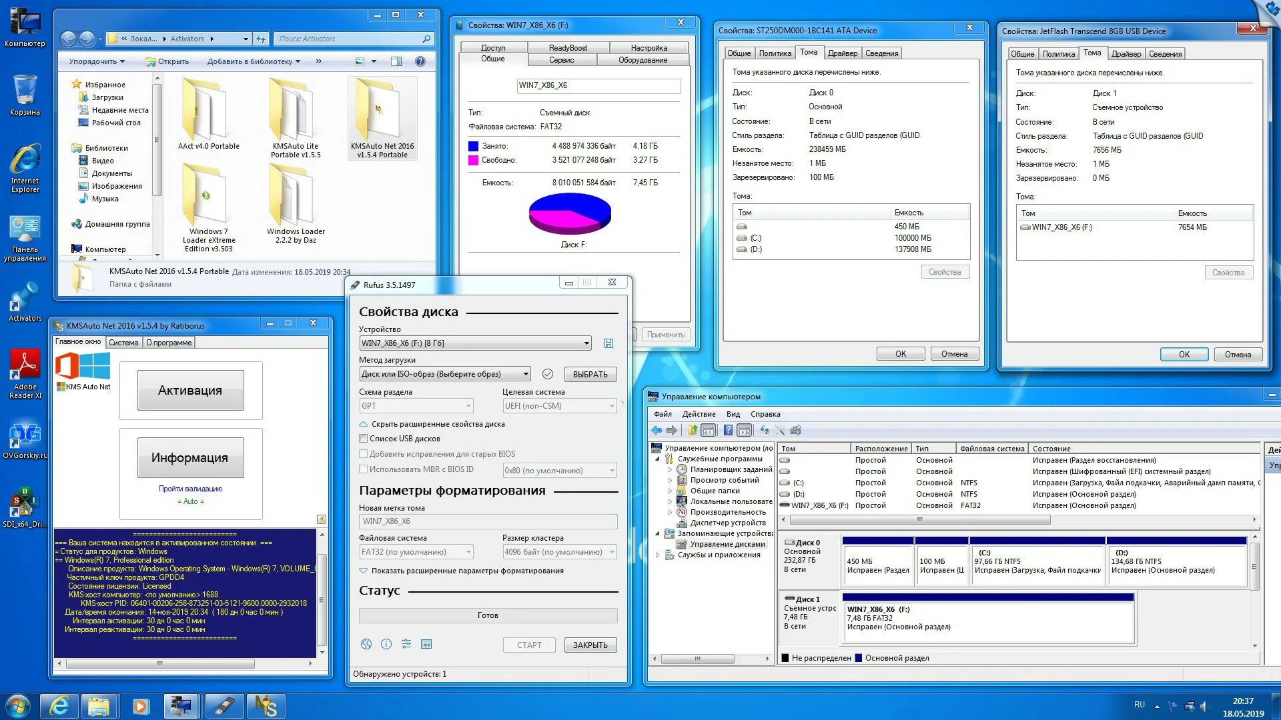
Task: Toggle 'Использовать MBR с BIOS ID' checkbox
Action: 364,469
